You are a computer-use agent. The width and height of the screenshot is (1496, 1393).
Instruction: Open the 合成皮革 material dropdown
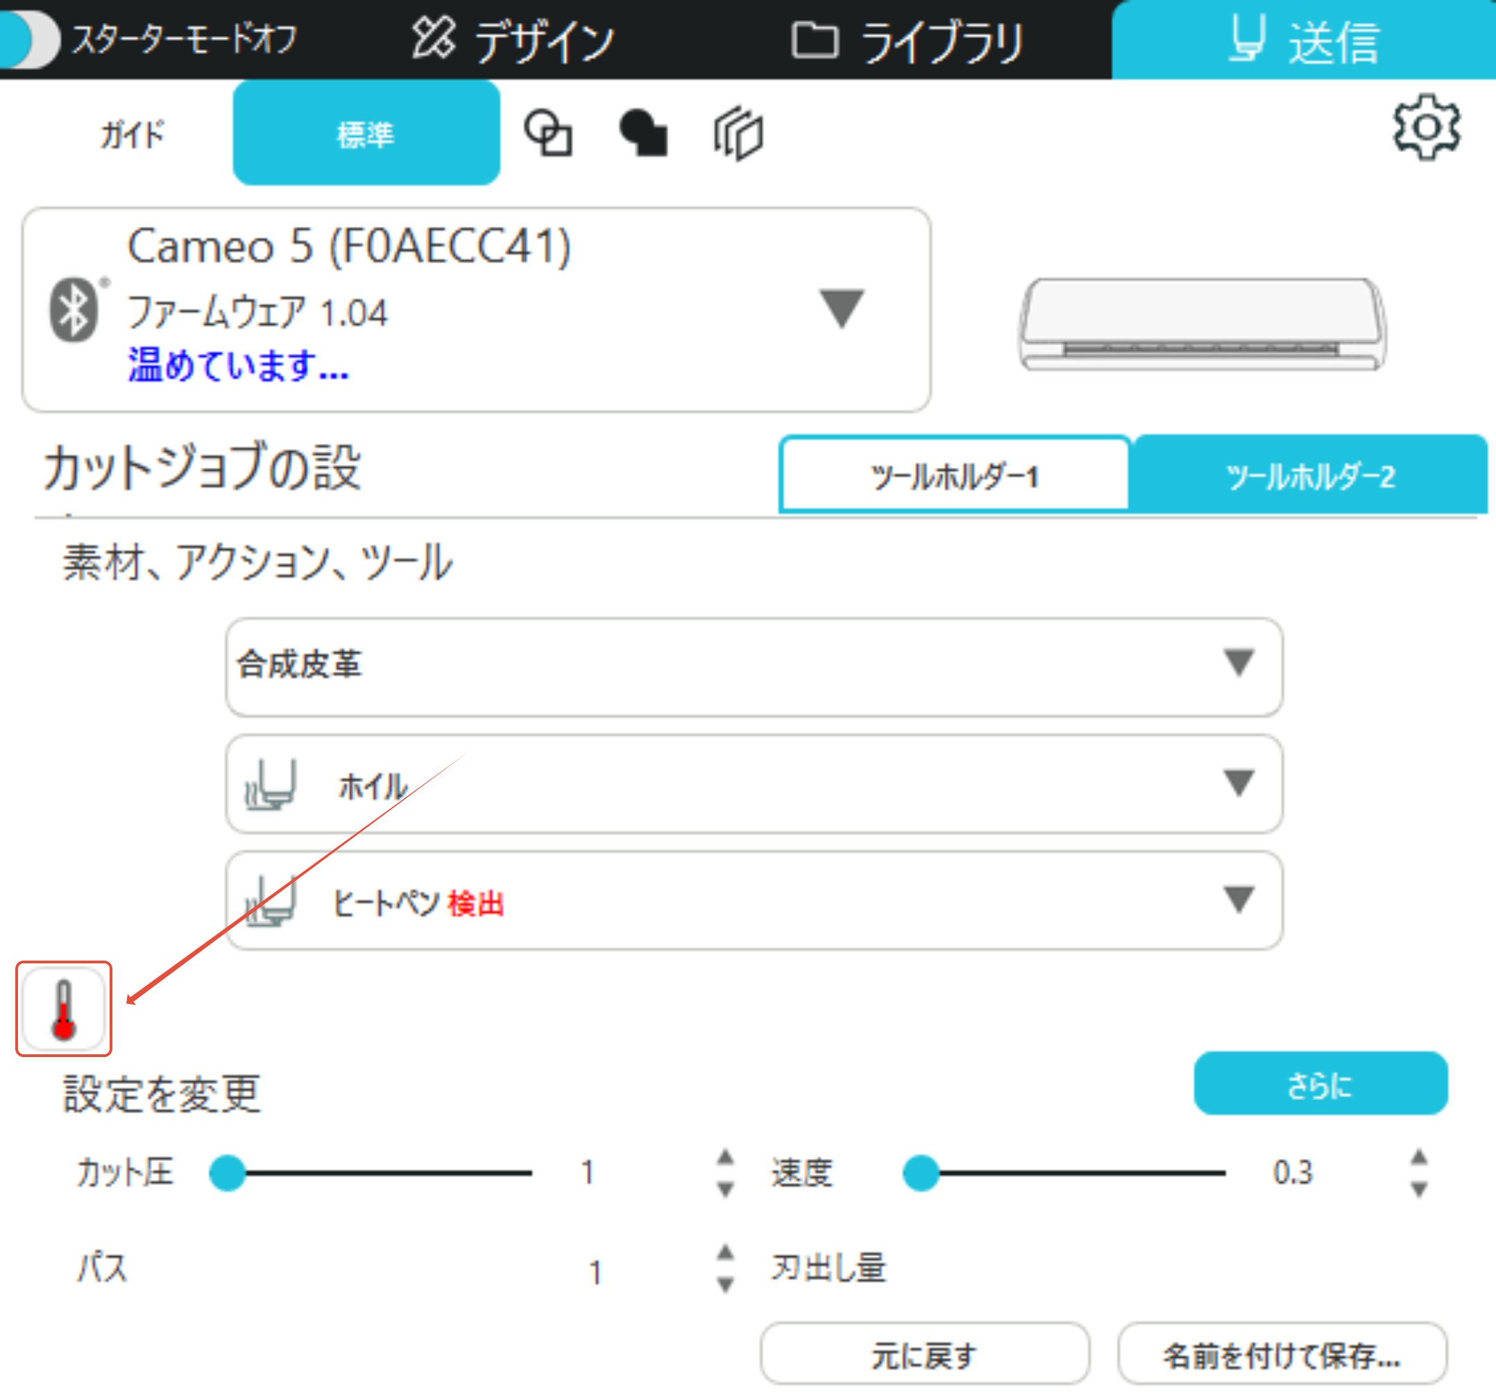click(x=1238, y=664)
